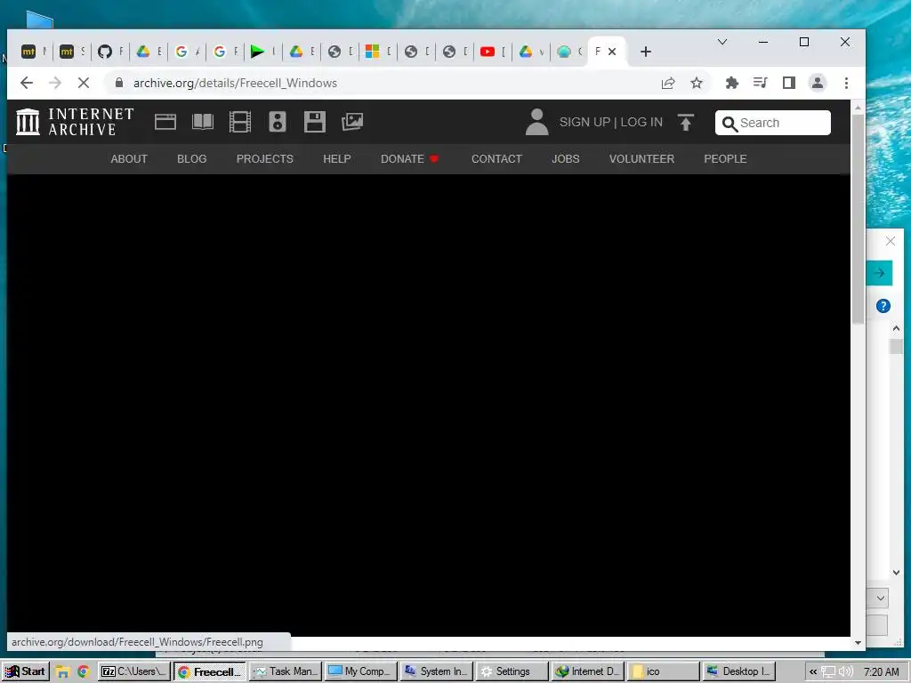
Task: Click the magnifier icon in Archive search box
Action: tap(730, 124)
